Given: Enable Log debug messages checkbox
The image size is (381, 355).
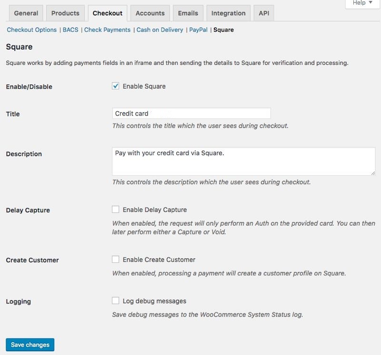Looking at the screenshot, I should pos(115,301).
